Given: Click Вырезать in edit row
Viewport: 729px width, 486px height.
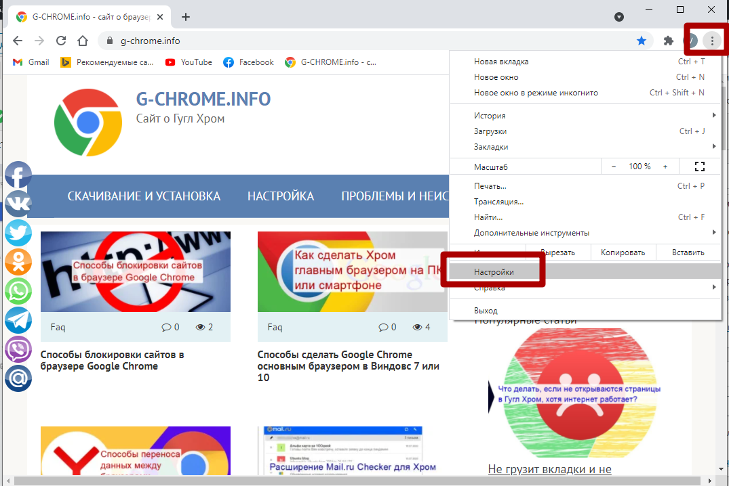Looking at the screenshot, I should [x=558, y=252].
